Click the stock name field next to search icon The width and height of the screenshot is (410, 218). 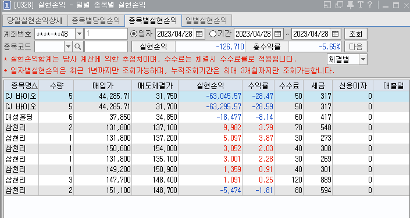click(106, 47)
